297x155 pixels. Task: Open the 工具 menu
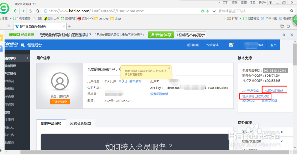click(x=252, y=2)
